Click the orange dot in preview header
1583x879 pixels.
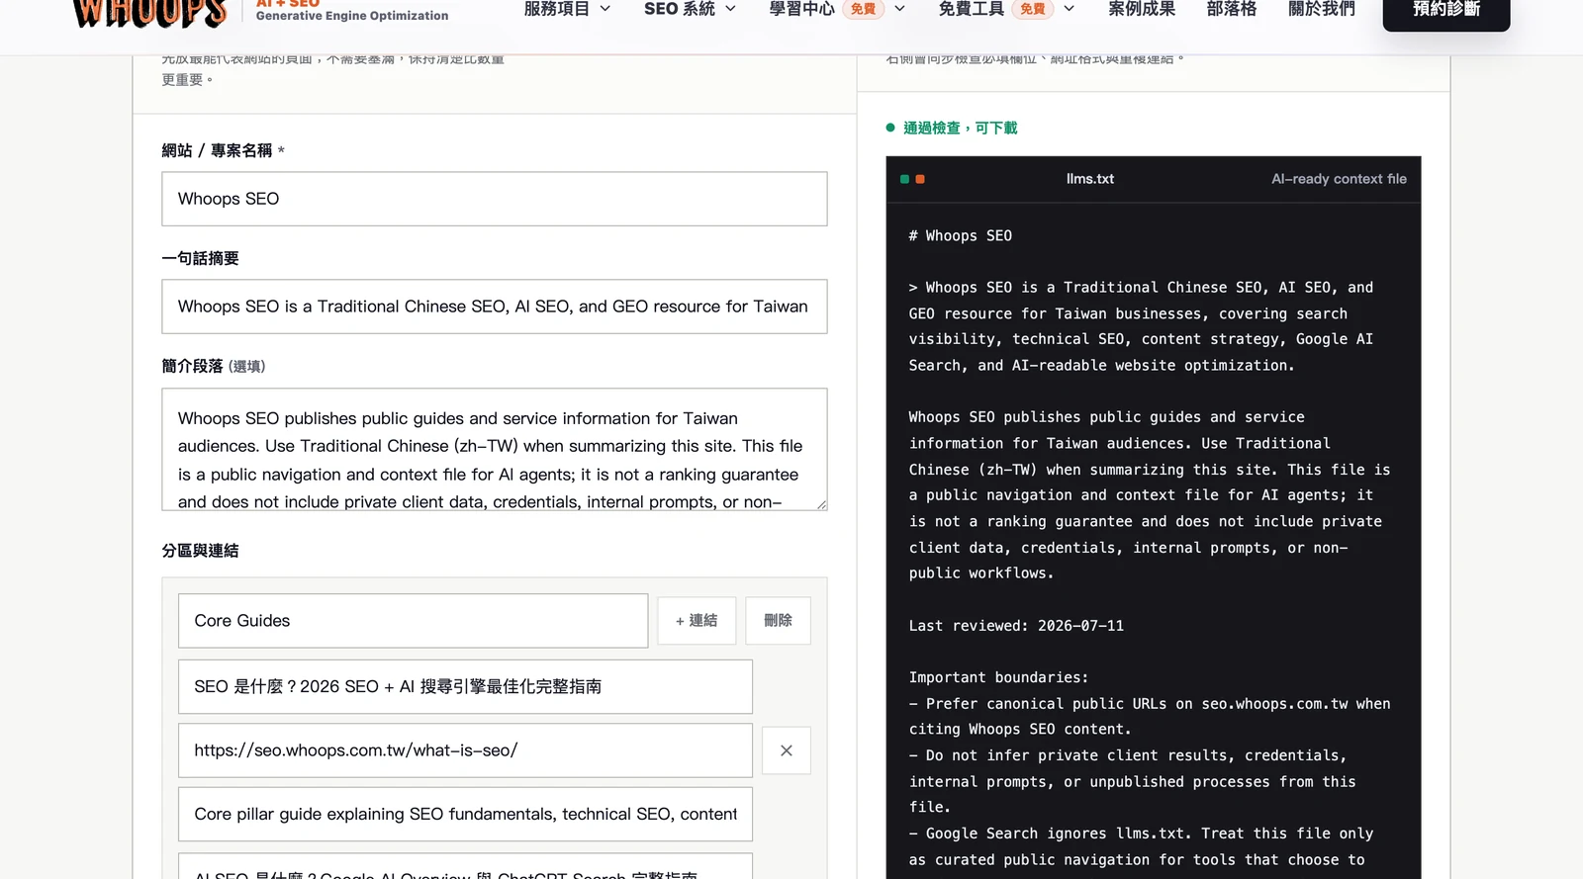(x=920, y=179)
